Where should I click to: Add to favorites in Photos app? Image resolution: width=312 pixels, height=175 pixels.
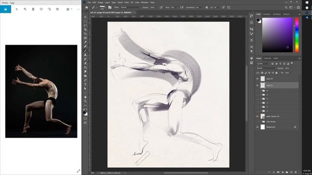coord(41,9)
